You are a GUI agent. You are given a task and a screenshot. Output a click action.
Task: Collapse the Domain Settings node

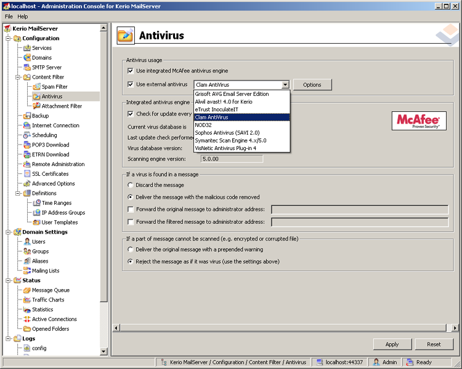point(8,232)
